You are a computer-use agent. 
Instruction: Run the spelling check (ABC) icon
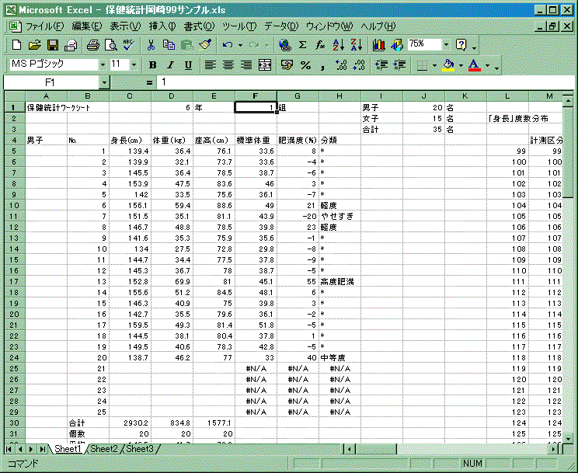(129, 45)
